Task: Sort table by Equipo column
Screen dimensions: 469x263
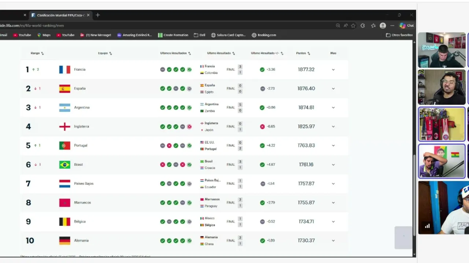Action: point(105,53)
